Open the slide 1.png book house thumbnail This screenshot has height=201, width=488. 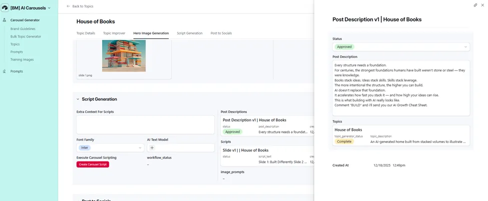pyautogui.click(x=124, y=55)
